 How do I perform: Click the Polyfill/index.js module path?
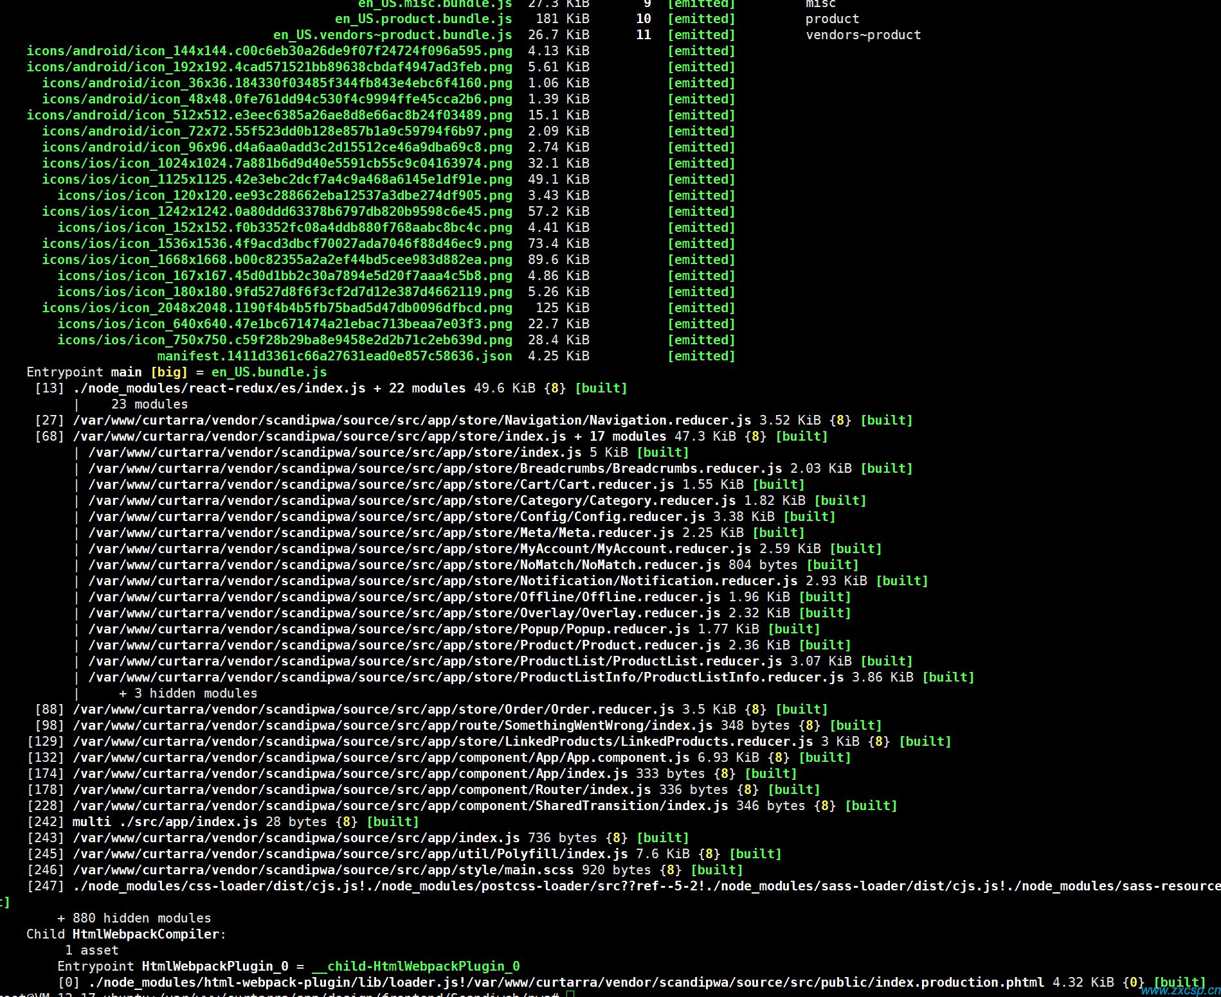(350, 854)
